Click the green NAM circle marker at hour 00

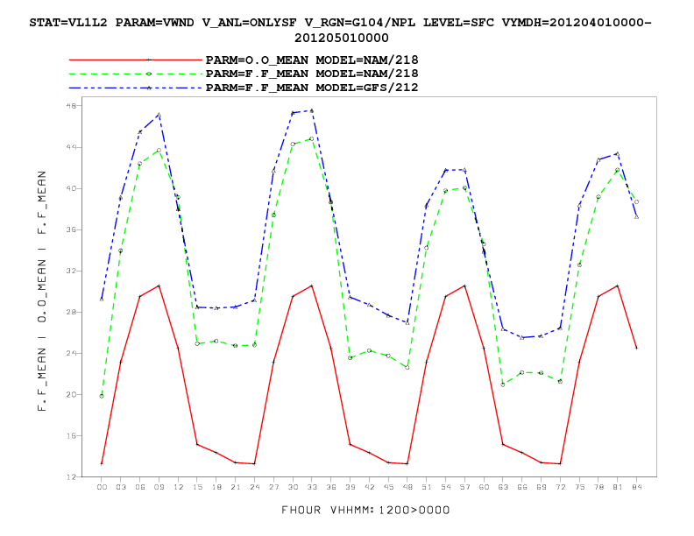point(102,396)
